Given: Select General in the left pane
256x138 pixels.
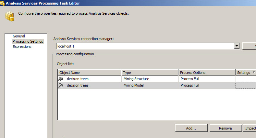Looking at the screenshot, I should pyautogui.click(x=19, y=36).
